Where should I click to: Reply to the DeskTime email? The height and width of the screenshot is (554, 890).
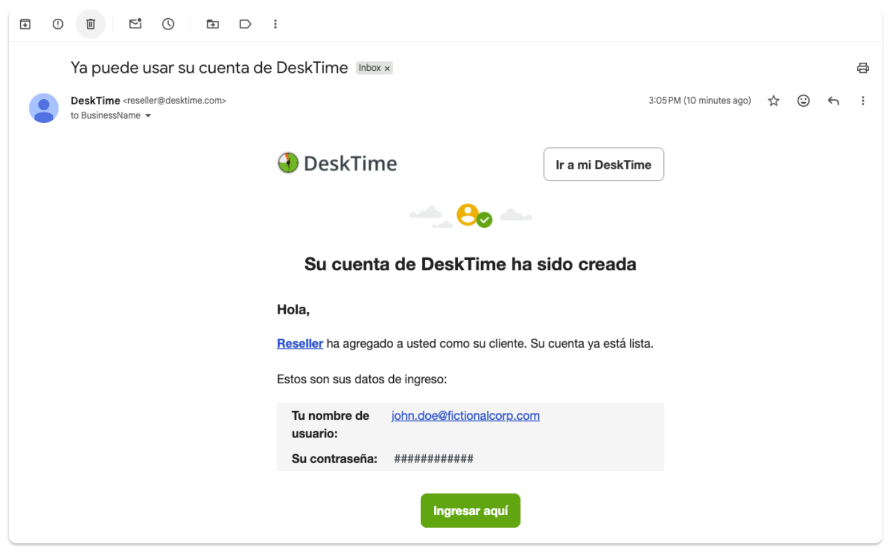[833, 100]
